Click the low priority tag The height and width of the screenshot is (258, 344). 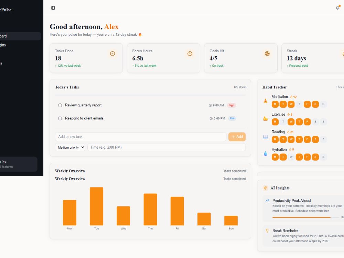pyautogui.click(x=232, y=118)
